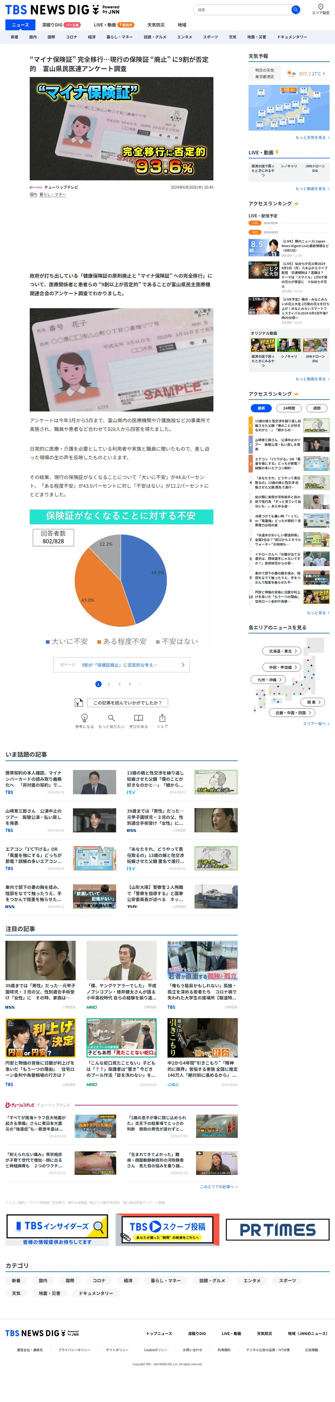Viewport: 335px width, 1402px height.
Task: Open 次ページ 9割が「保健証廃止」link
Action: click(x=122, y=665)
